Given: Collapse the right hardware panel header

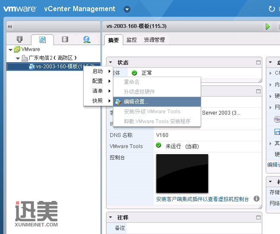Looking at the screenshot, I should (271, 62).
